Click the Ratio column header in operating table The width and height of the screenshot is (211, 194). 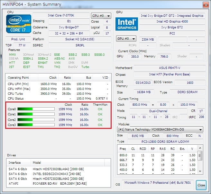click(65, 78)
